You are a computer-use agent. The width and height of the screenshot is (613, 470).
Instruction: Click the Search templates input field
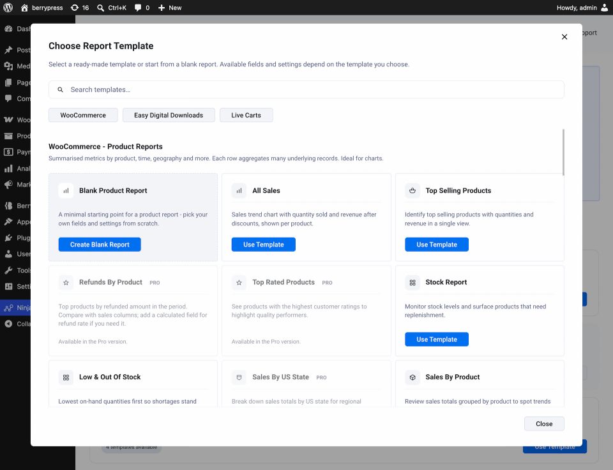(306, 89)
